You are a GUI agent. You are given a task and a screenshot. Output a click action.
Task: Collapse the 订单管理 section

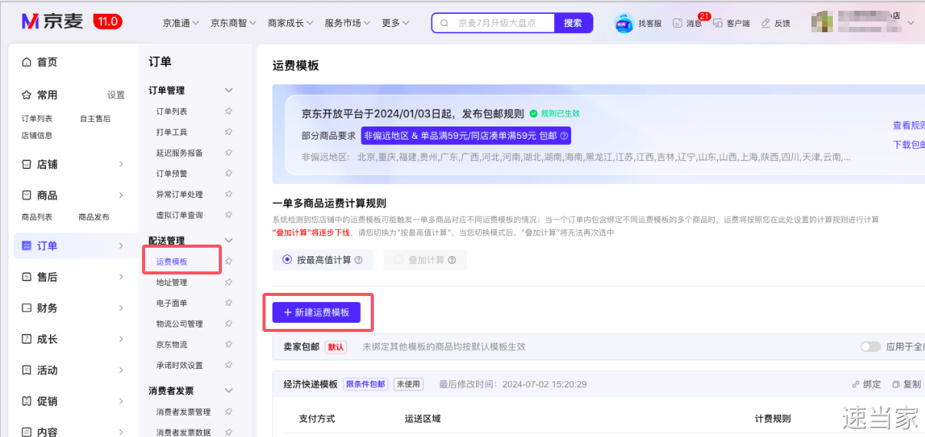coord(228,90)
